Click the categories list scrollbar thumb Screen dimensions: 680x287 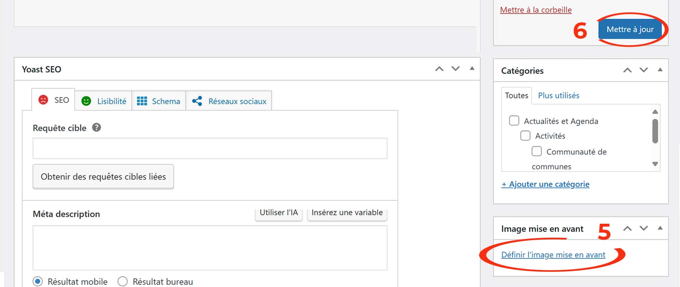(x=655, y=131)
